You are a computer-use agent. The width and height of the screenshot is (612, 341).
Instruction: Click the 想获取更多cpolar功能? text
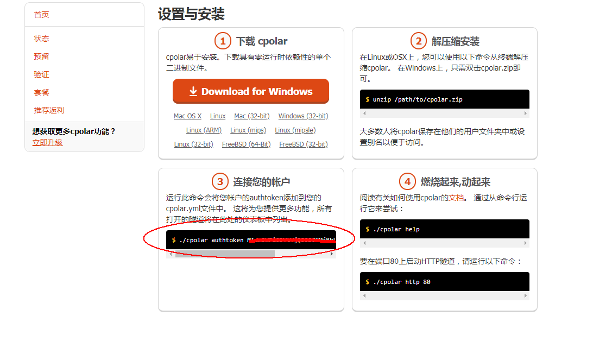(x=74, y=131)
